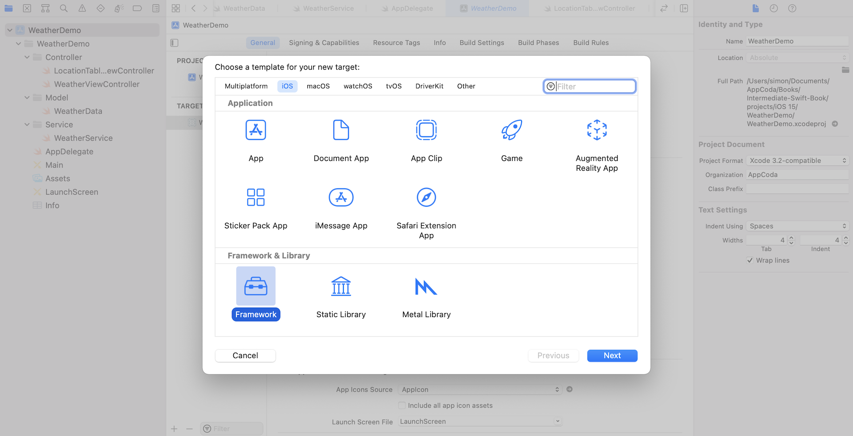Open the Indent Using dropdown

tap(797, 226)
